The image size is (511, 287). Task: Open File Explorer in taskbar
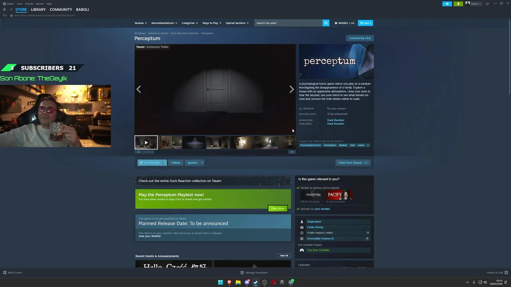point(238,282)
